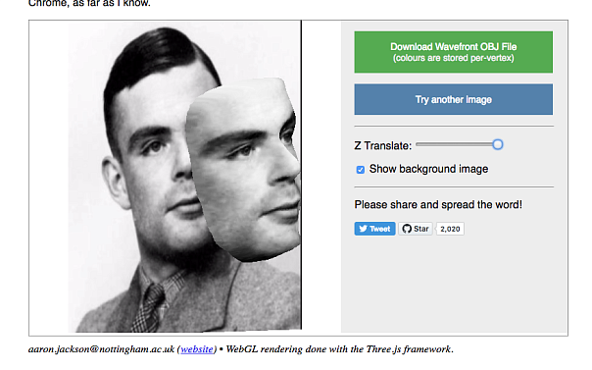The image size is (592, 370).
Task: Click the "Please share and spread the word!" text
Action: tap(438, 205)
